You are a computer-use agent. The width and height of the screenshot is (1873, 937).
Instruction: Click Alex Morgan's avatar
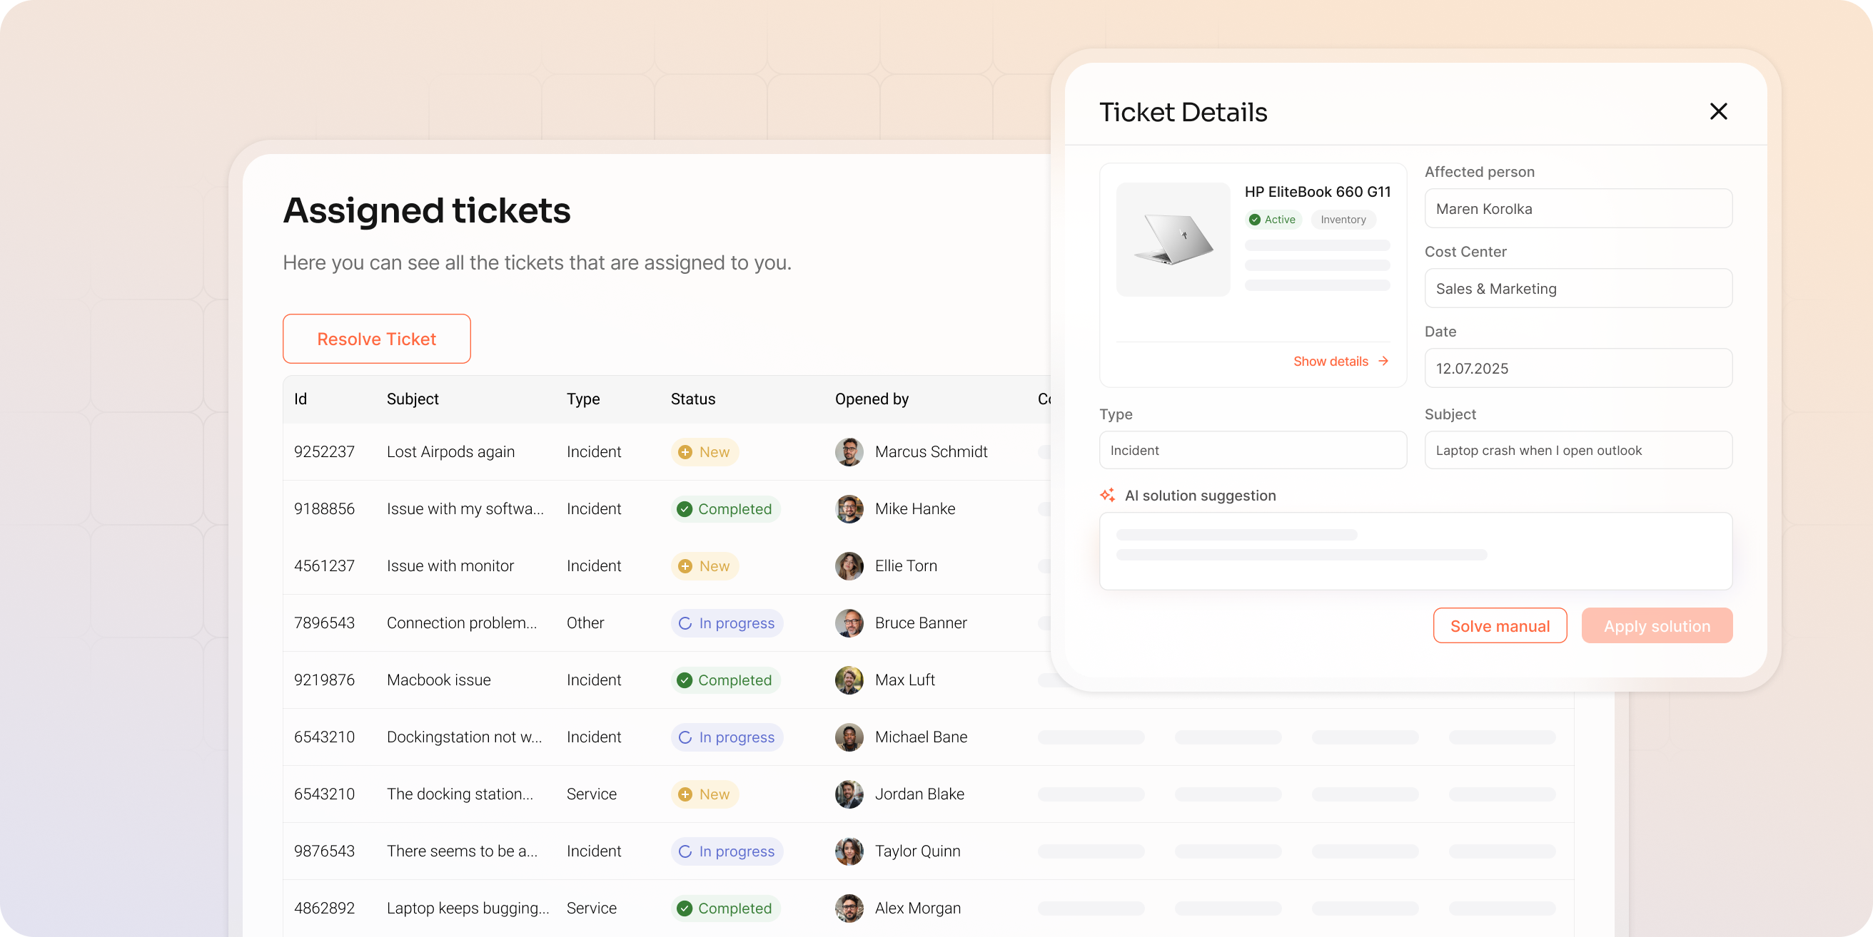pyautogui.click(x=849, y=908)
